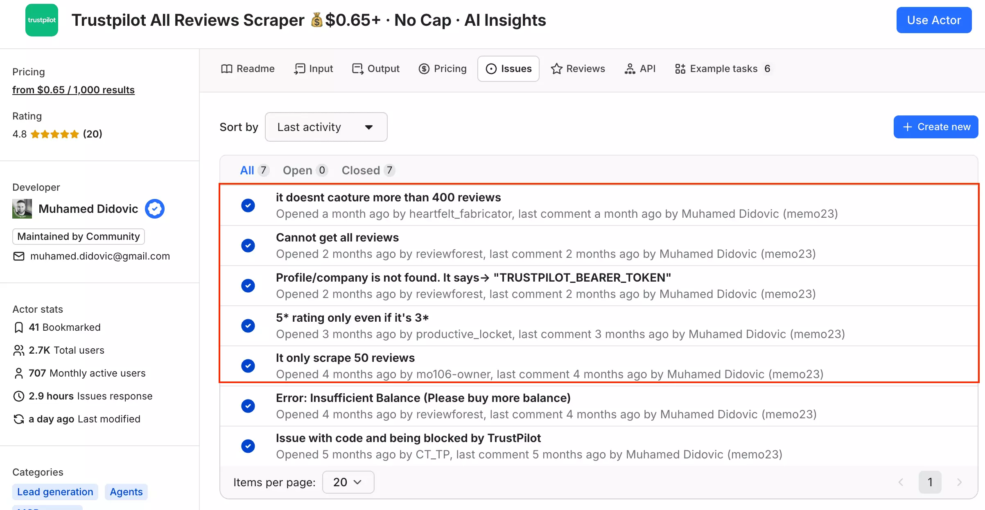Open the API tab
Image resolution: width=985 pixels, height=510 pixels.
pyautogui.click(x=640, y=68)
